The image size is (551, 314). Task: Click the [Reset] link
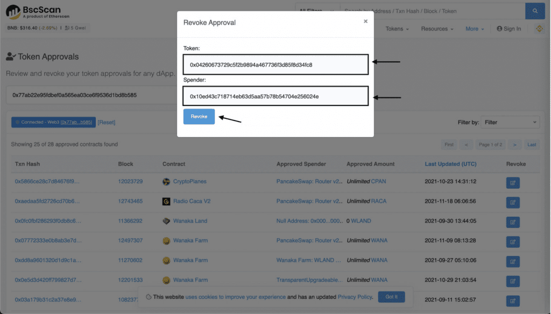pyautogui.click(x=107, y=122)
